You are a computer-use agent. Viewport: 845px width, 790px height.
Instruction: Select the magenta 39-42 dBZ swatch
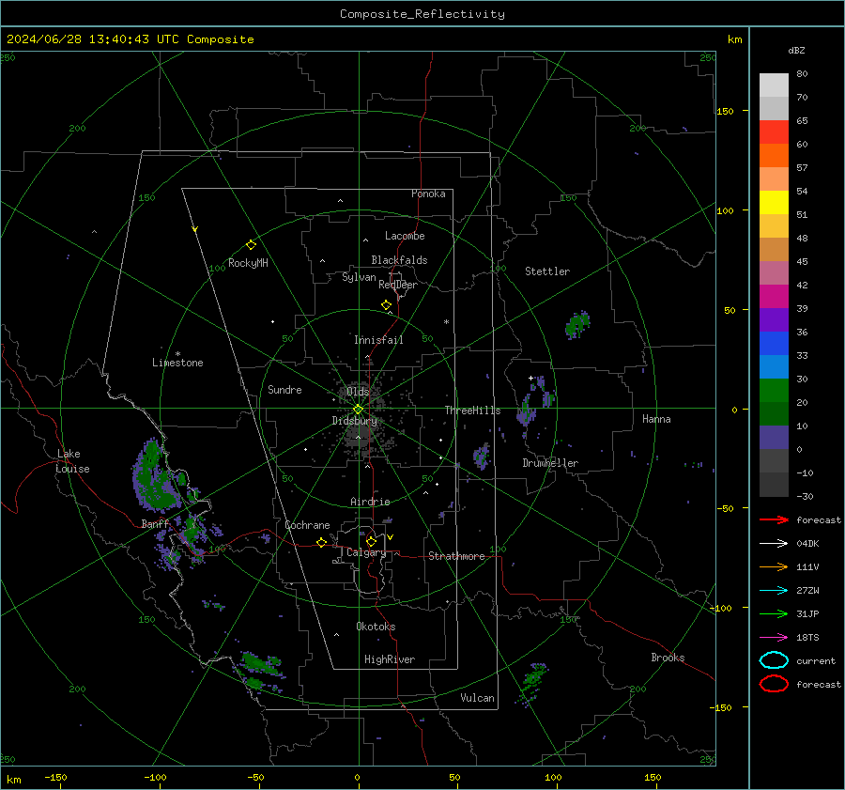pos(774,297)
